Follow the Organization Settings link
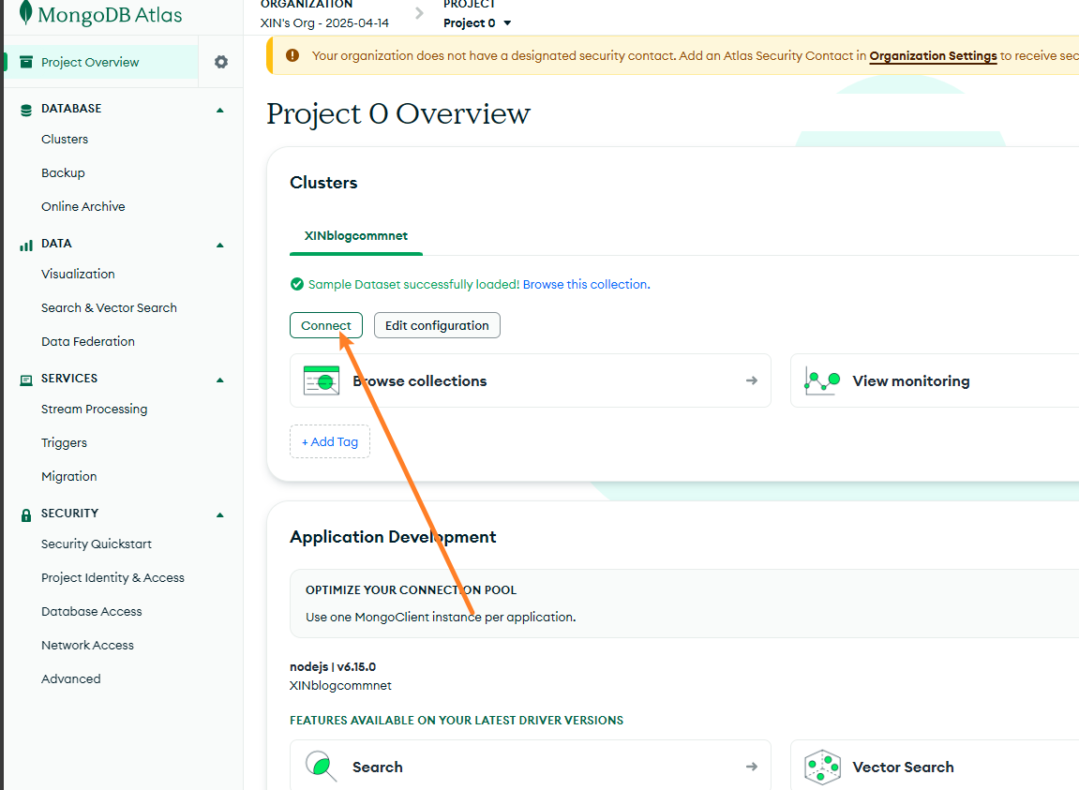Screen dimensions: 1079x790 pyautogui.click(x=933, y=55)
